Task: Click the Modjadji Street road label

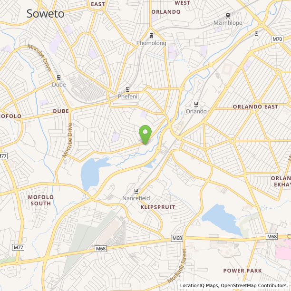Action: [x=177, y=266]
